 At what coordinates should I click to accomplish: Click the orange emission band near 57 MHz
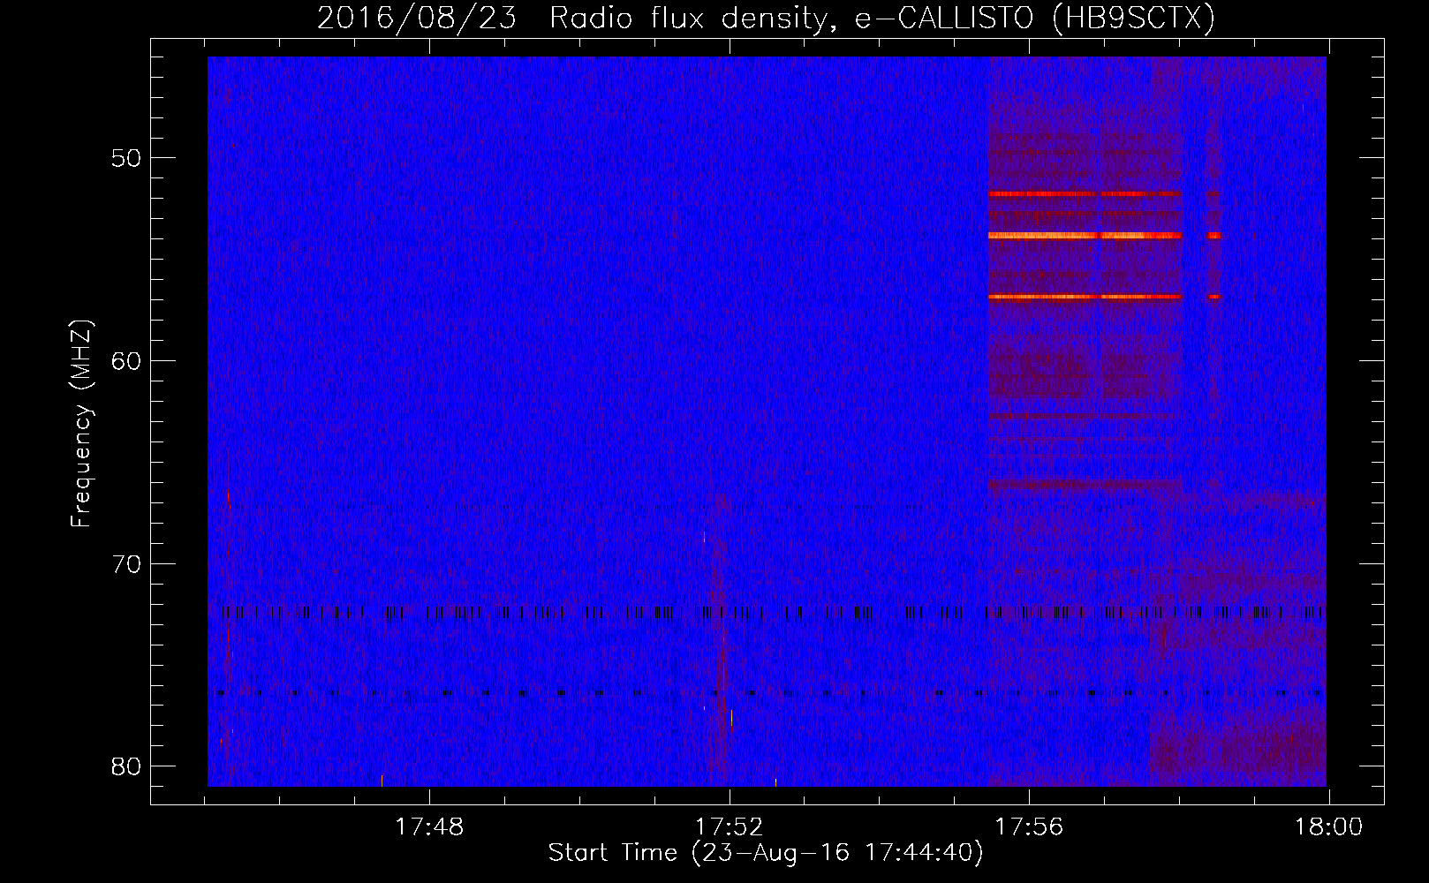1085,297
